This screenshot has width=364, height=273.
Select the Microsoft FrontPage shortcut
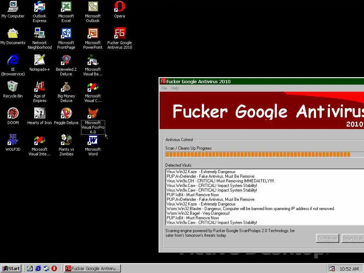click(66, 38)
